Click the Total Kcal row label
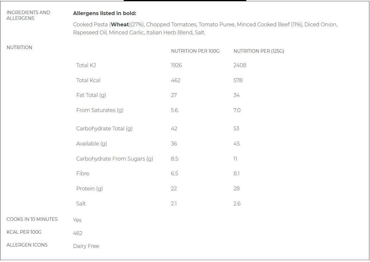The width and height of the screenshot is (370, 262). point(88,80)
